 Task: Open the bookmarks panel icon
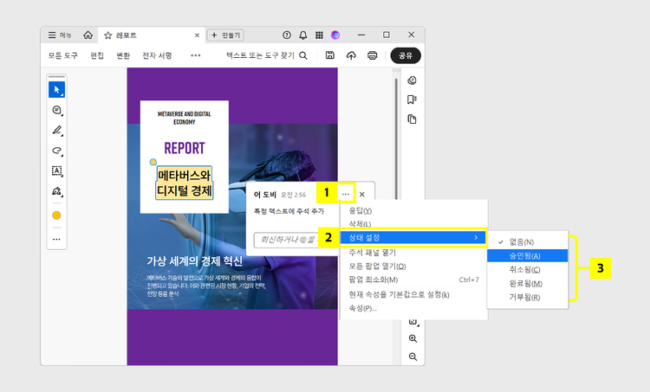click(x=412, y=100)
